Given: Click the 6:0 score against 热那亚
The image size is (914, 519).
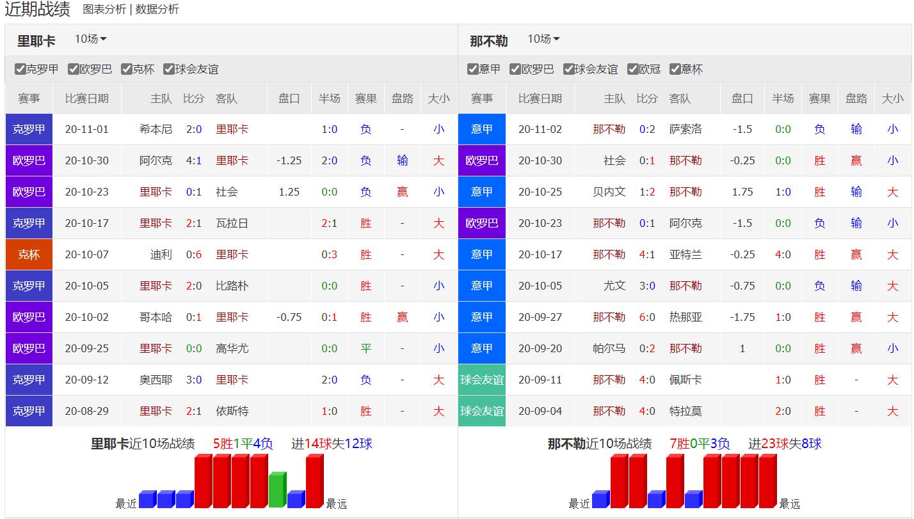Looking at the screenshot, I should tap(646, 317).
